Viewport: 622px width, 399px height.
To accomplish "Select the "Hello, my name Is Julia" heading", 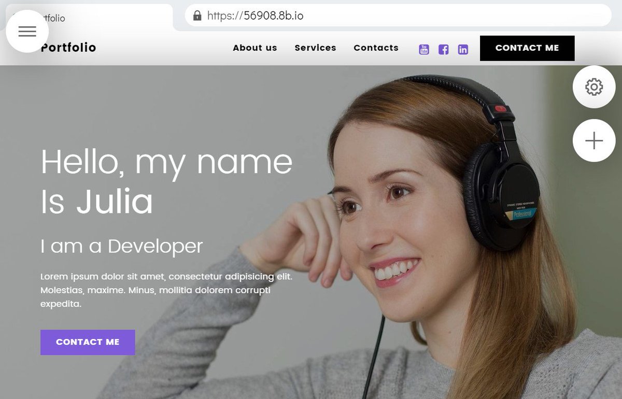I will coord(167,181).
